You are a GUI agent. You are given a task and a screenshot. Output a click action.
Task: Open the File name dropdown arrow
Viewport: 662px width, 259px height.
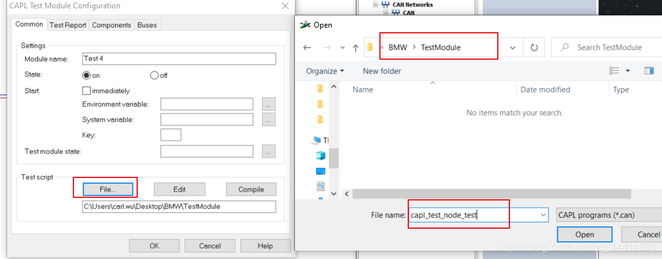coord(542,215)
